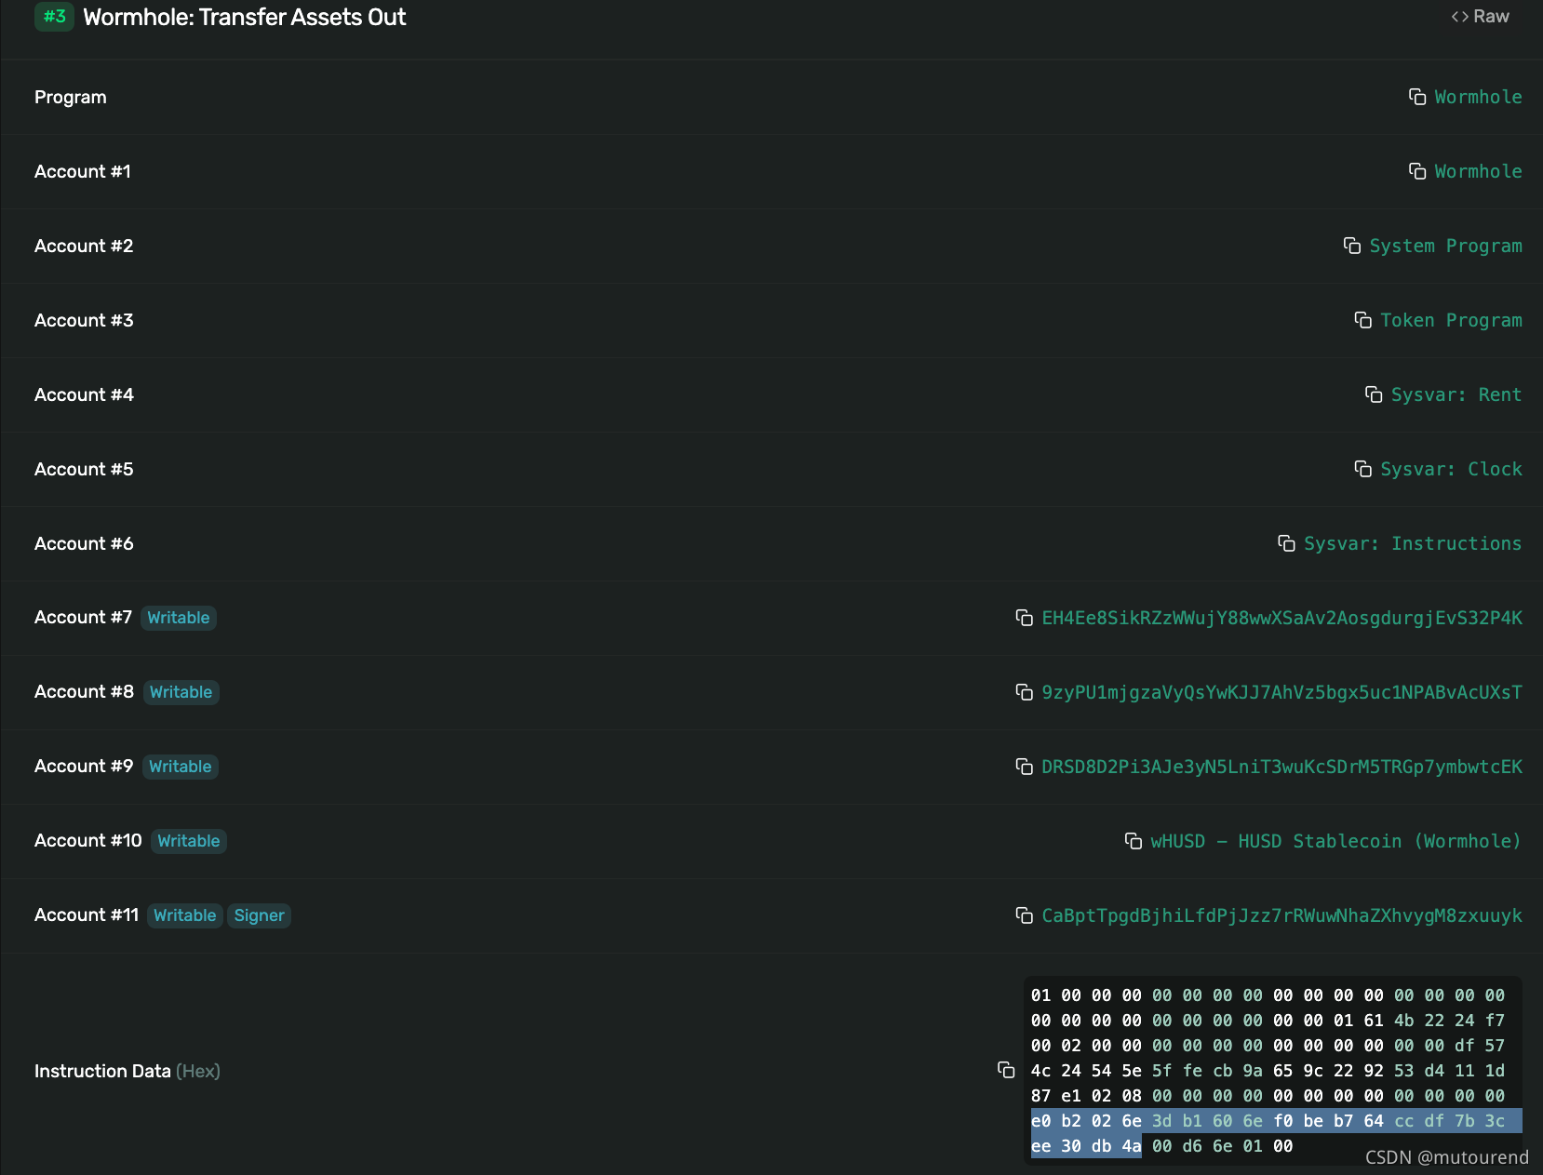Copy the Token Program address

coord(1363,320)
